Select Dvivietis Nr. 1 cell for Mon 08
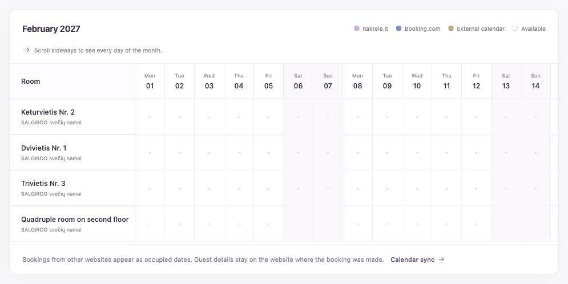 tap(358, 153)
